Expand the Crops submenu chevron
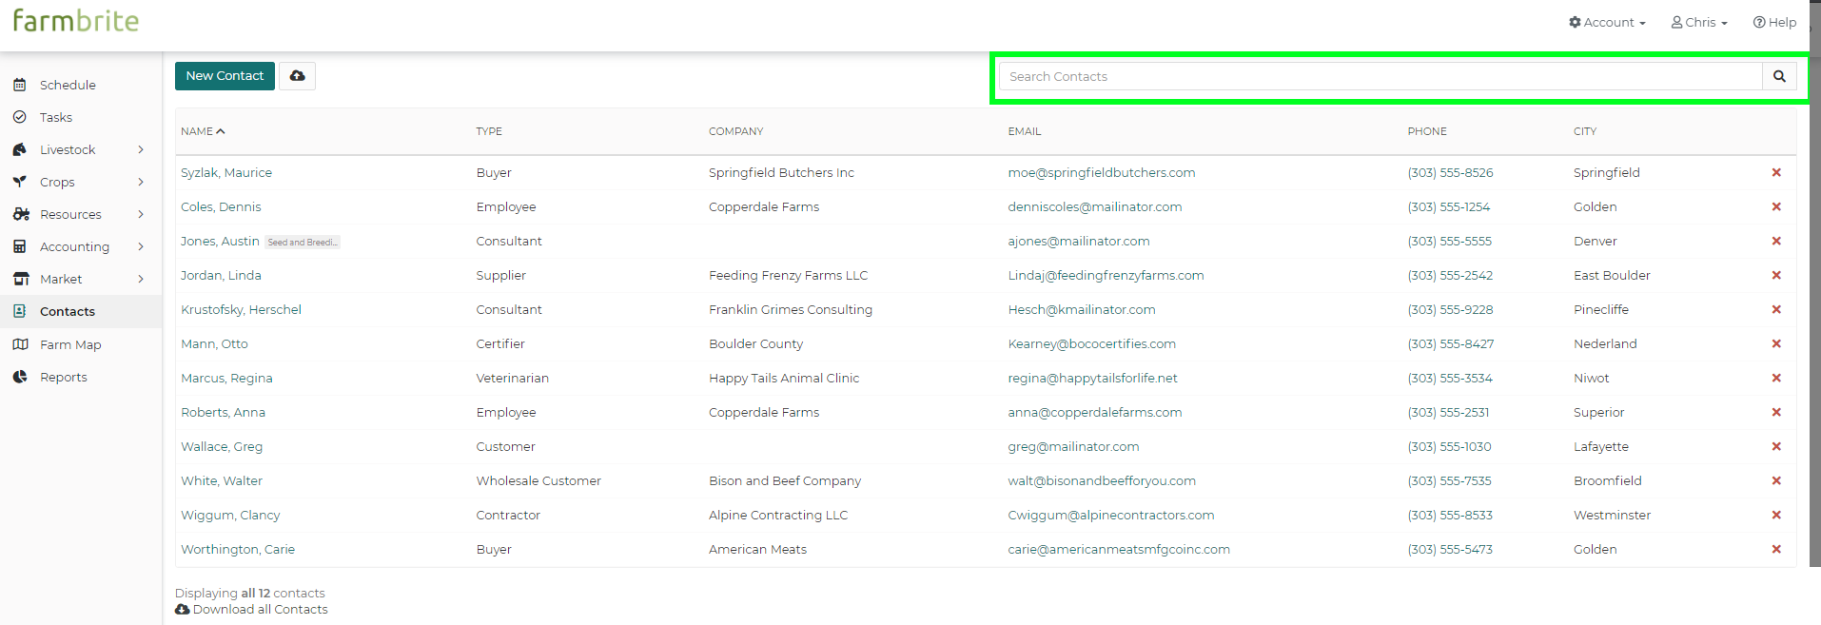Image resolution: width=1821 pixels, height=625 pixels. click(x=141, y=182)
